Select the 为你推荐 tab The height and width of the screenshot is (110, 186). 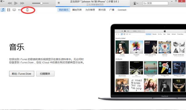pyautogui.click(x=90, y=10)
